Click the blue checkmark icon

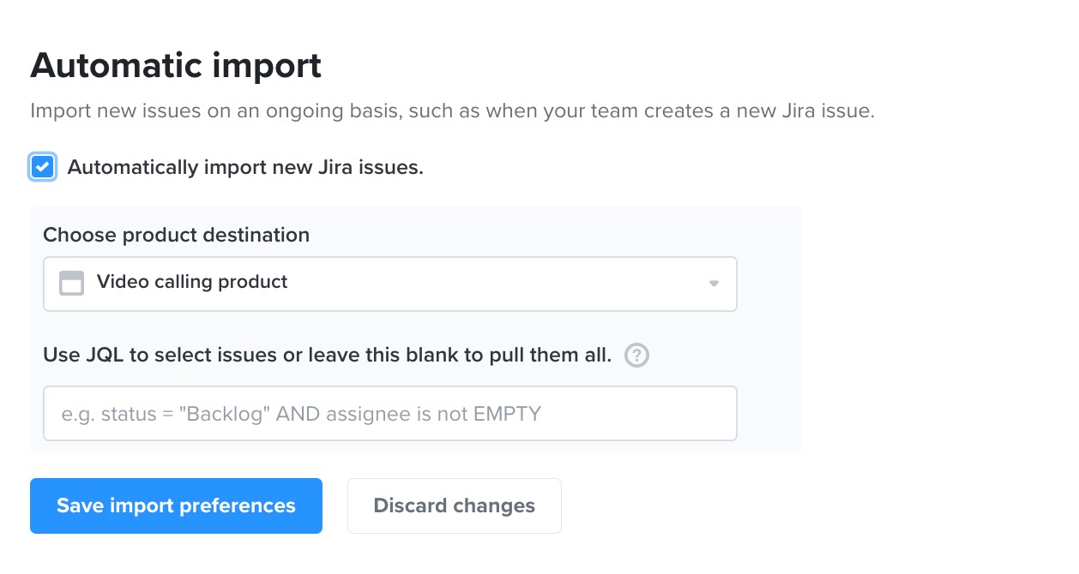43,167
